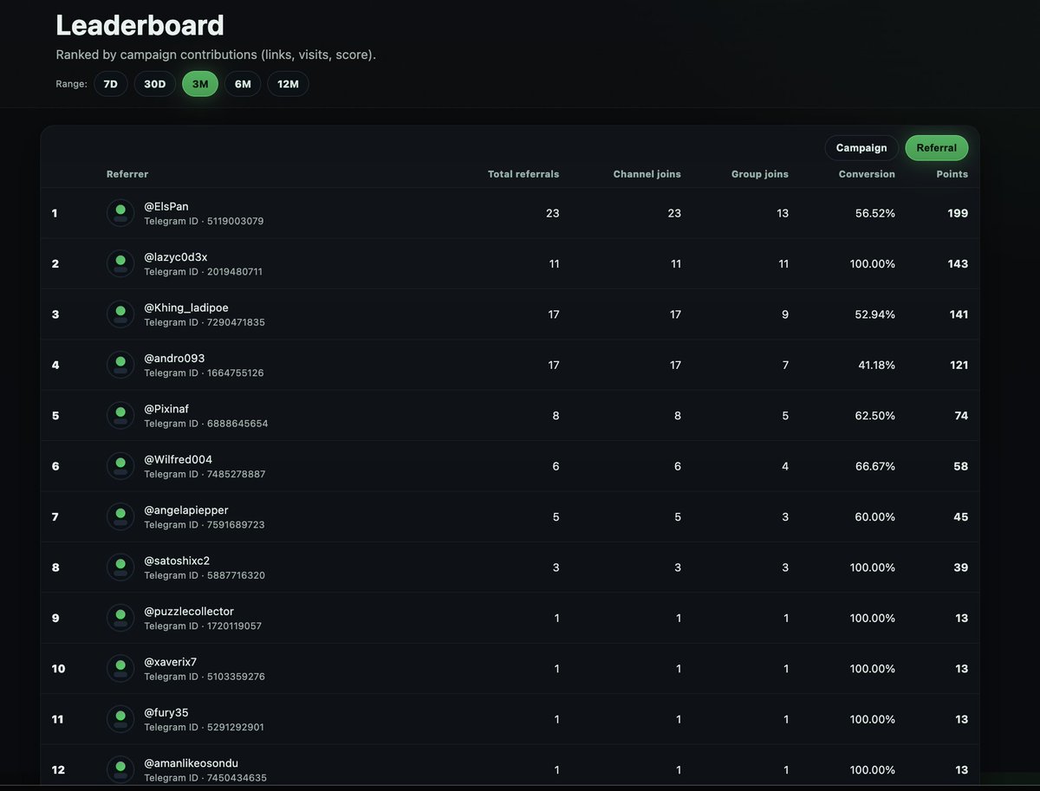Click the 74 points value for @Pixinaf
Image resolution: width=1040 pixels, height=791 pixels.
pos(961,416)
